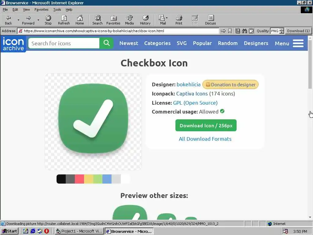Click the book with bookmark icon
Screen dimensions: 313x235
coord(238,31)
